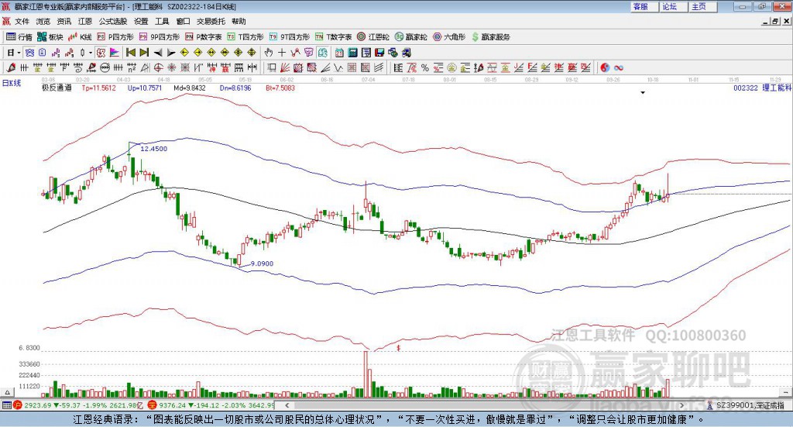The image size is (793, 427).
Task: Open the 江恩 menu
Action: tap(85, 21)
